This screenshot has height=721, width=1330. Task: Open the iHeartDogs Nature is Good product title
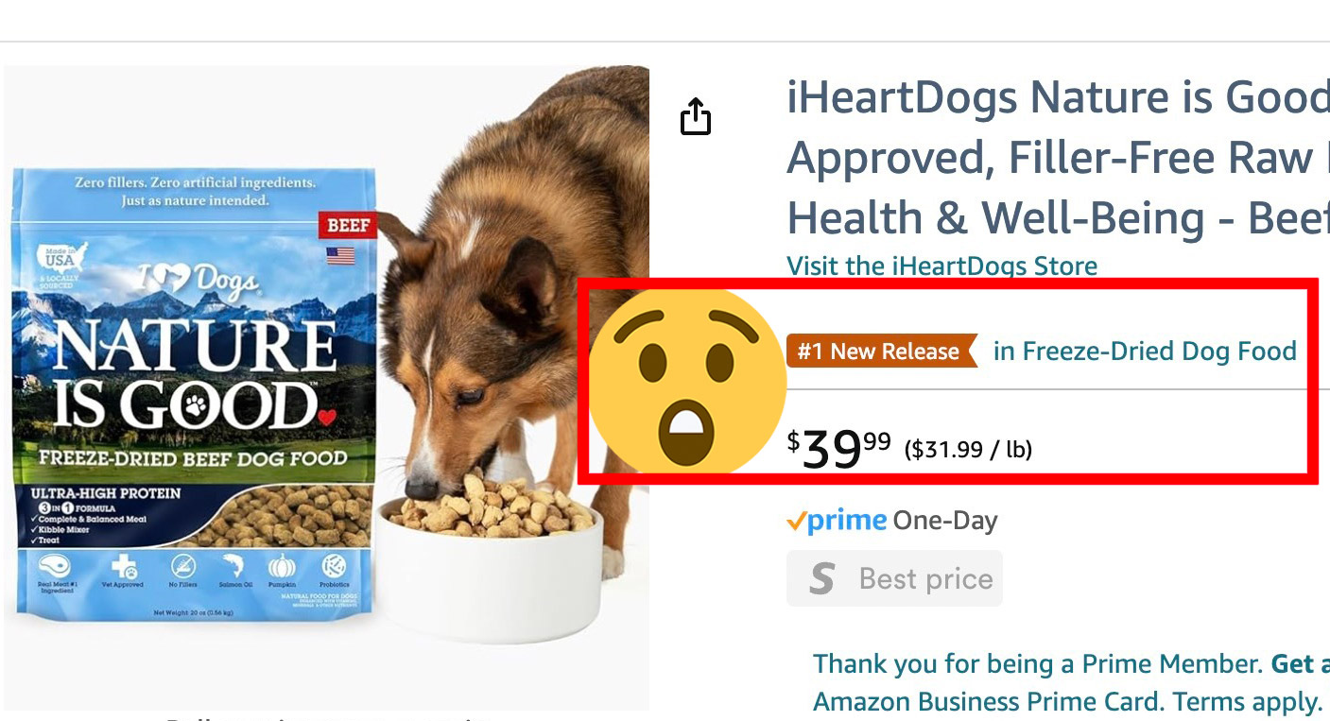(x=1058, y=157)
